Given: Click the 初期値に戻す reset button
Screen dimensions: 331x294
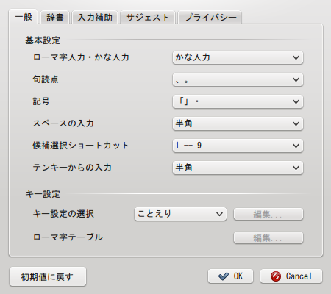Looking at the screenshot, I should coord(48,277).
